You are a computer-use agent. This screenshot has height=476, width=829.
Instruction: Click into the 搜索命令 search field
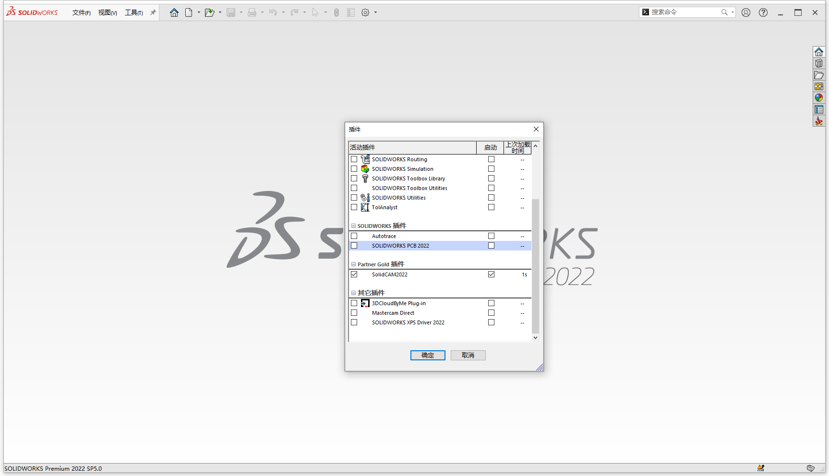(x=685, y=12)
